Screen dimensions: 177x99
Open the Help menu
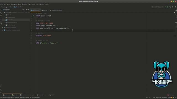click(47, 4)
